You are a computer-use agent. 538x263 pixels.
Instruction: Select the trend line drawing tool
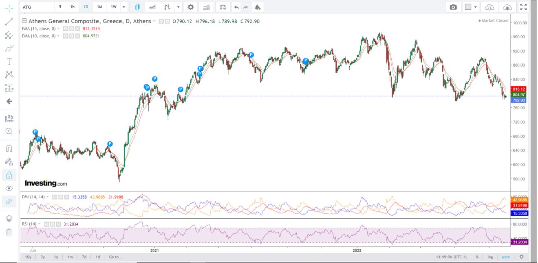(9, 22)
